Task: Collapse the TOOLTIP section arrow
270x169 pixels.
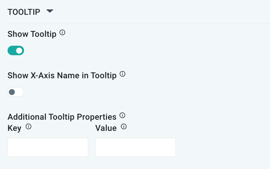Action: [x=50, y=11]
